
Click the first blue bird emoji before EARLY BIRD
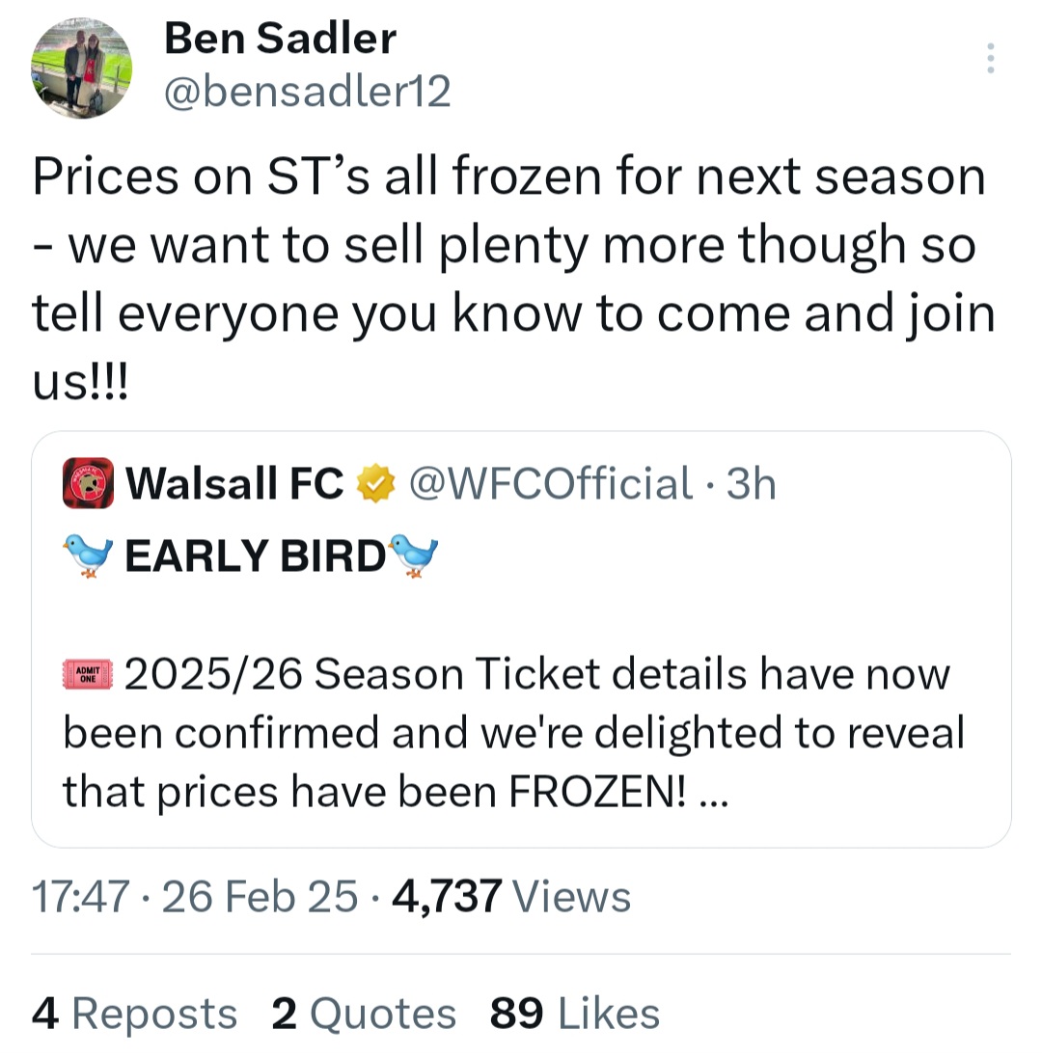coord(88,555)
